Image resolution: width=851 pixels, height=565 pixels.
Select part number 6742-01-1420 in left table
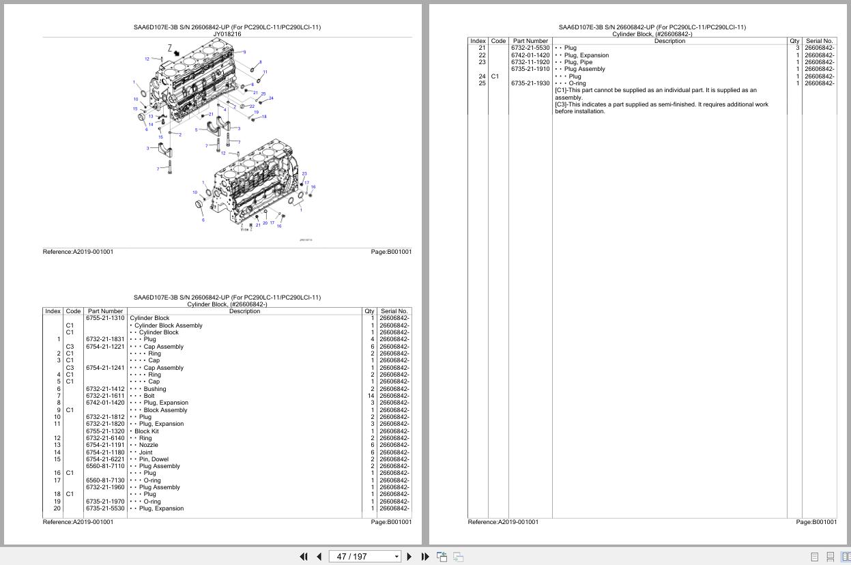click(x=105, y=403)
